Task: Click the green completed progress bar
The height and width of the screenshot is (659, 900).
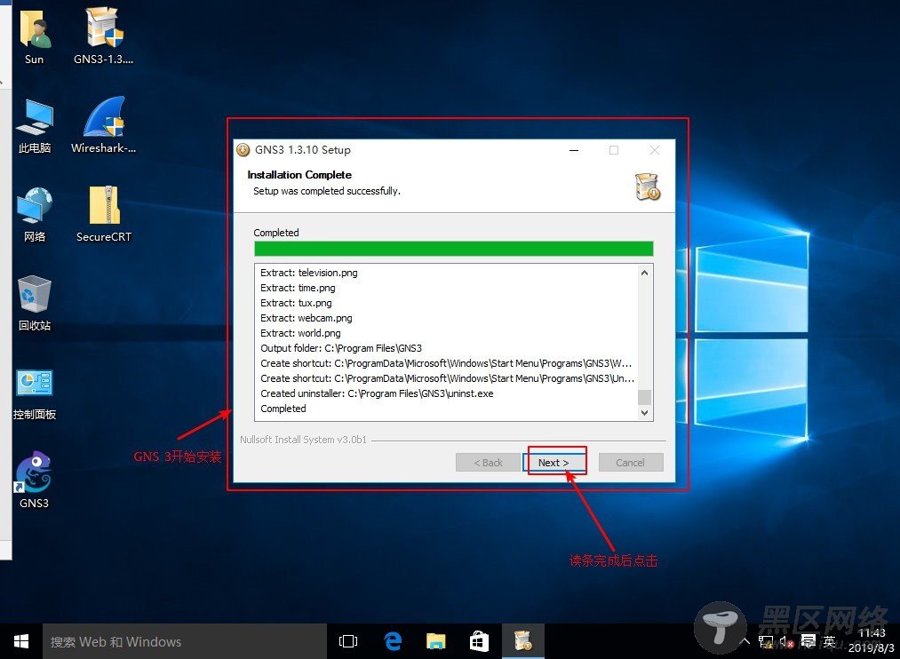Action: pyautogui.click(x=453, y=249)
